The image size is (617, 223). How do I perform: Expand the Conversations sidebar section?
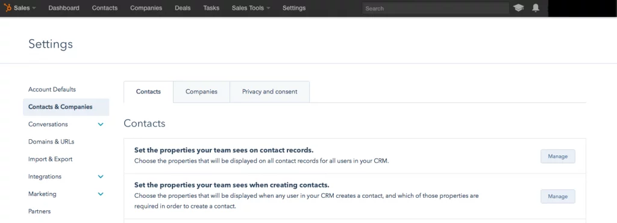[x=101, y=124]
